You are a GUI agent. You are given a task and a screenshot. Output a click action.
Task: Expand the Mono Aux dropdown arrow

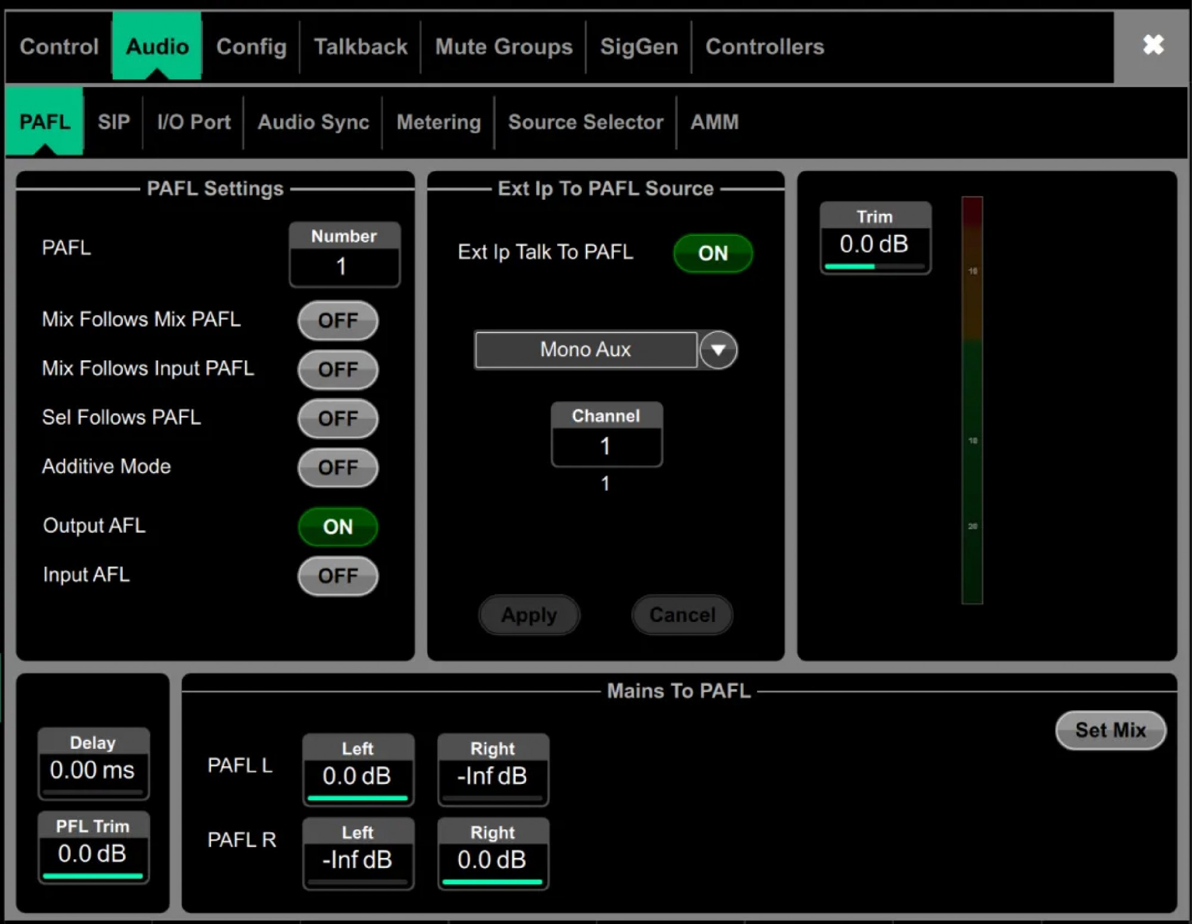[718, 350]
